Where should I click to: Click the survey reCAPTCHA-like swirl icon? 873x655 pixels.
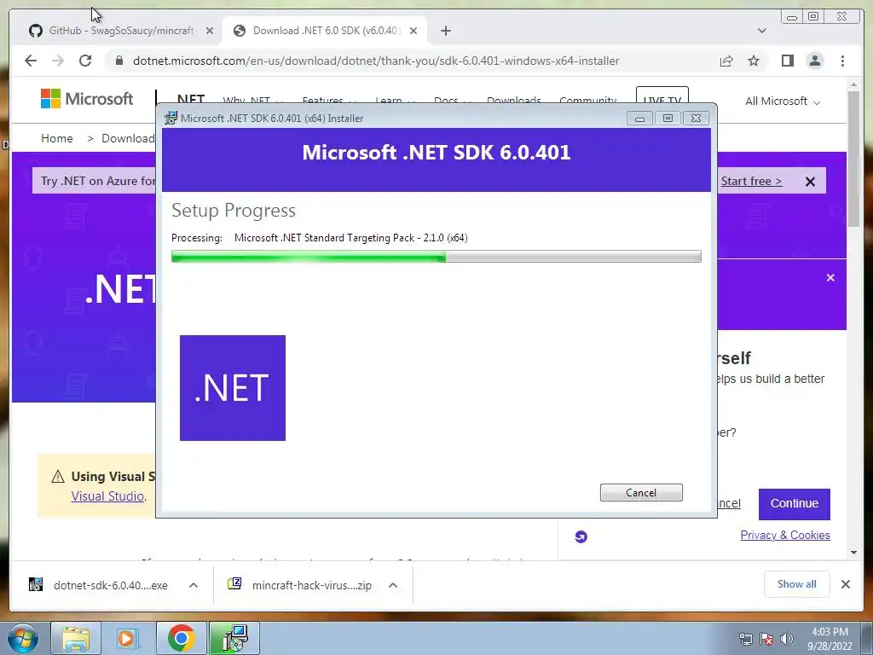(581, 536)
